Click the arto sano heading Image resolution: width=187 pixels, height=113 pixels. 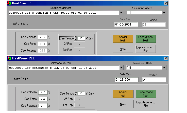(x=21, y=24)
